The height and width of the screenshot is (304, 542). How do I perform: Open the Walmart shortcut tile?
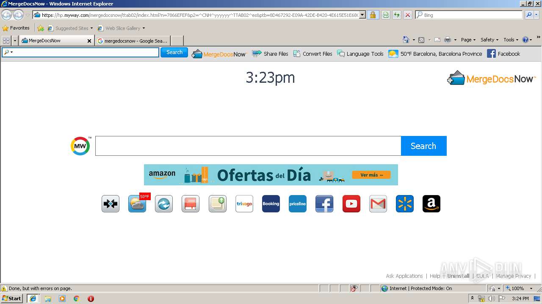405,204
